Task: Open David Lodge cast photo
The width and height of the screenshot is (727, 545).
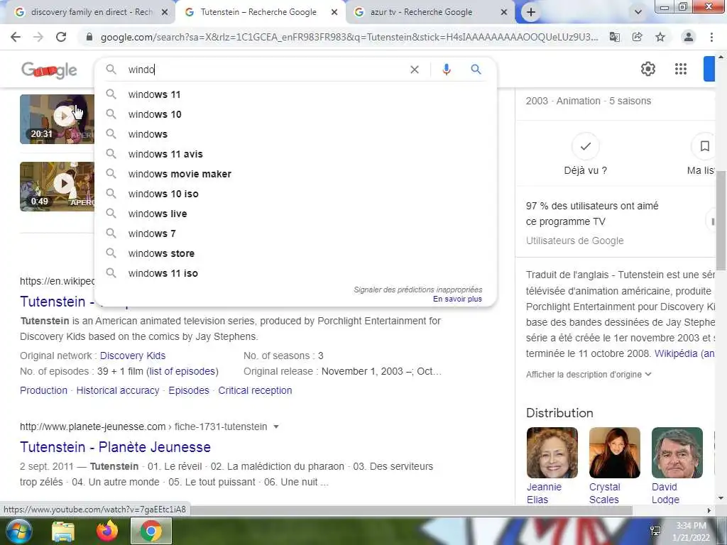Action: (x=677, y=453)
